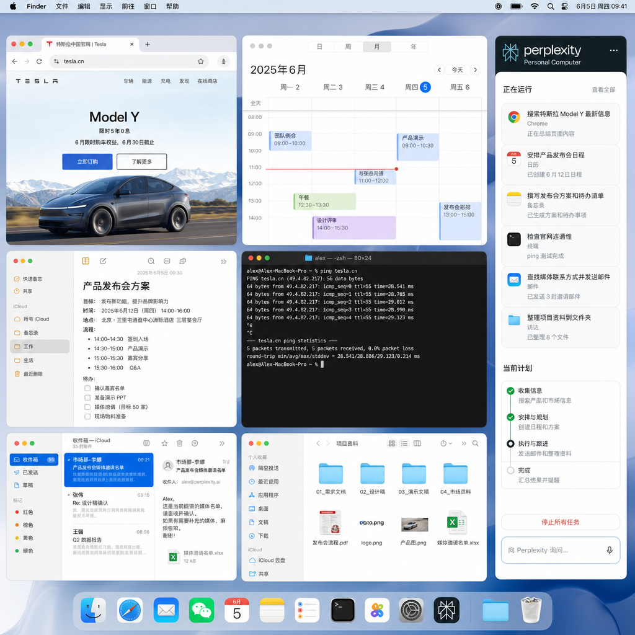Click the tesla.cn address bar

click(x=129, y=61)
